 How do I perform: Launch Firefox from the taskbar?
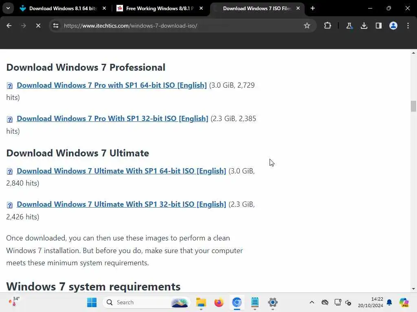click(x=219, y=302)
